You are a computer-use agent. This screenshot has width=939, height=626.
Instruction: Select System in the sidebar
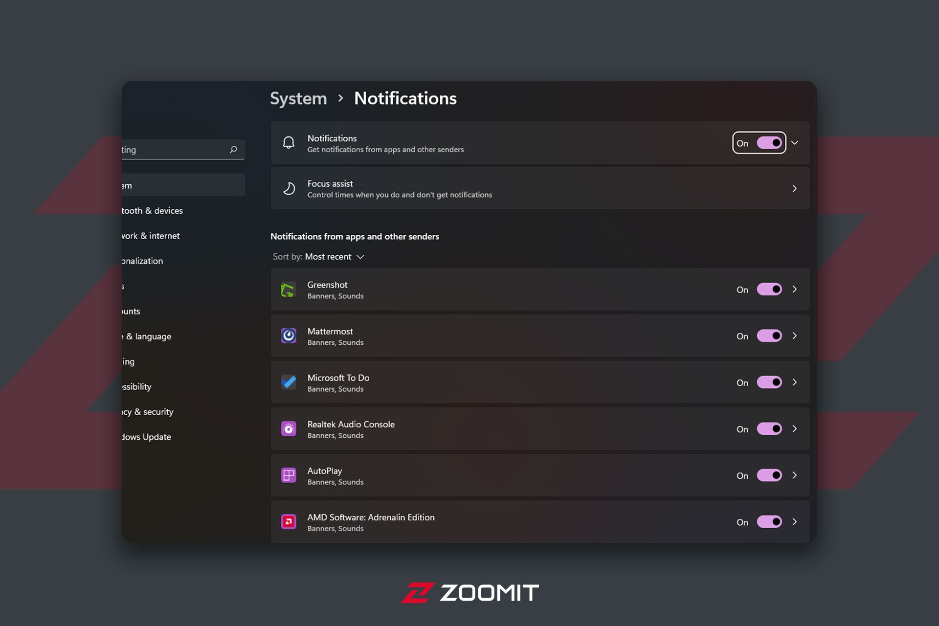tap(183, 185)
